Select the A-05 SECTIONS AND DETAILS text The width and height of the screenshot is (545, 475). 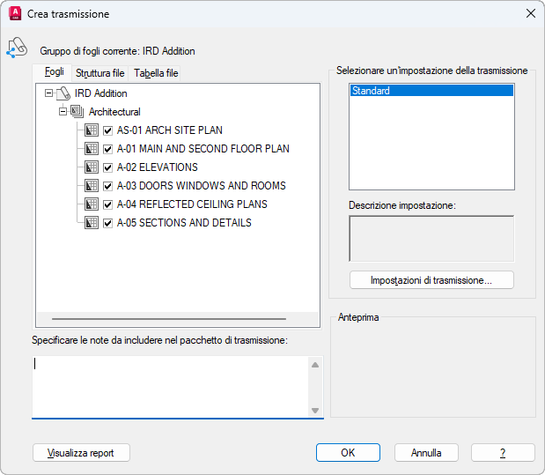[184, 222]
